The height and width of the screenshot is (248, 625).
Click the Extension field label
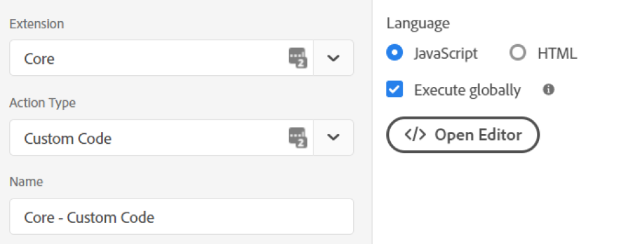[36, 24]
